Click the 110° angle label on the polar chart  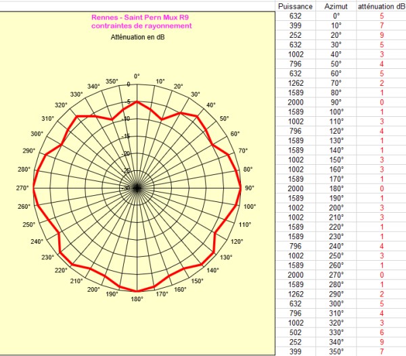tap(245, 225)
